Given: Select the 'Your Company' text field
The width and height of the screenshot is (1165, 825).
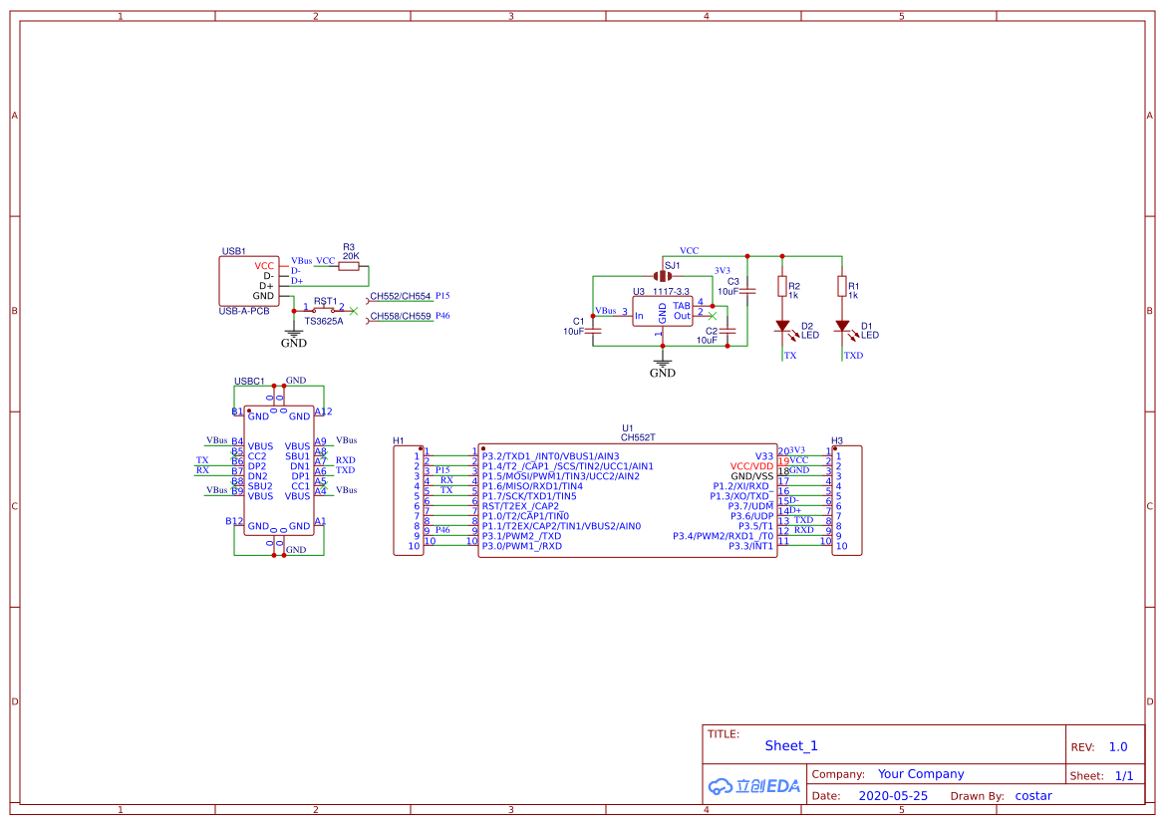Looking at the screenshot, I should pos(920,774).
